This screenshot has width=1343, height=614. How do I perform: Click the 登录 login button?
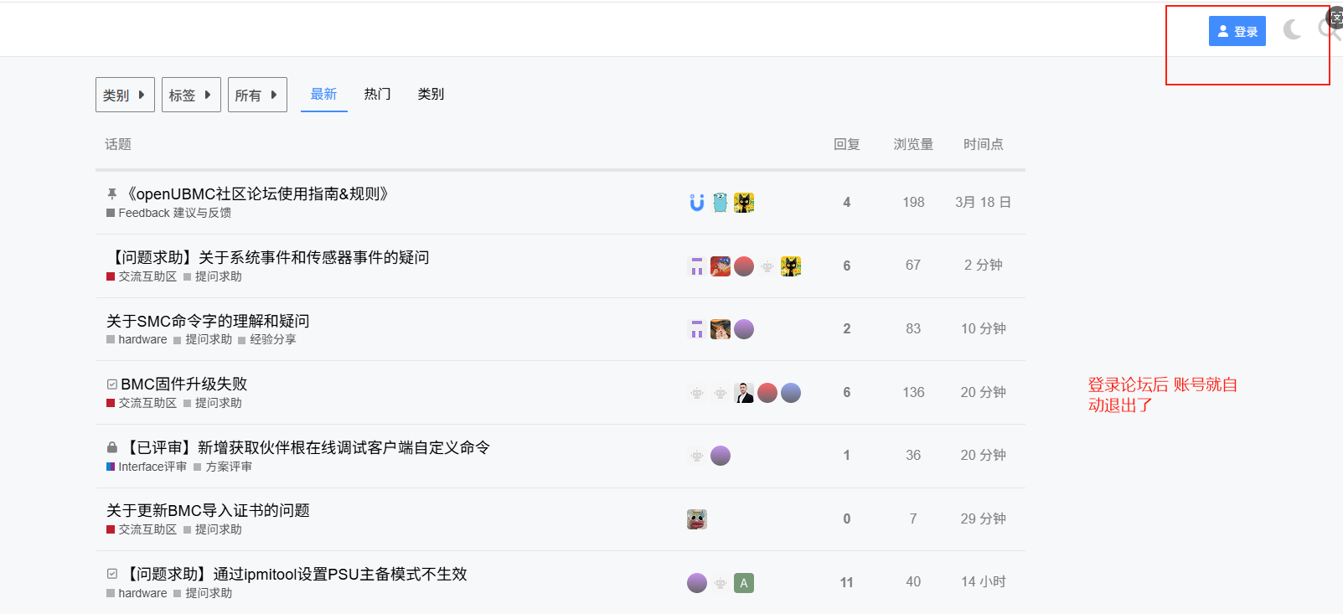pos(1237,31)
